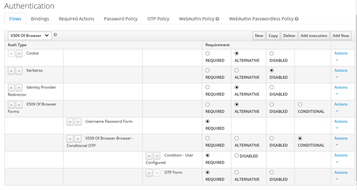Click help icon next to flow selector

click(55, 35)
